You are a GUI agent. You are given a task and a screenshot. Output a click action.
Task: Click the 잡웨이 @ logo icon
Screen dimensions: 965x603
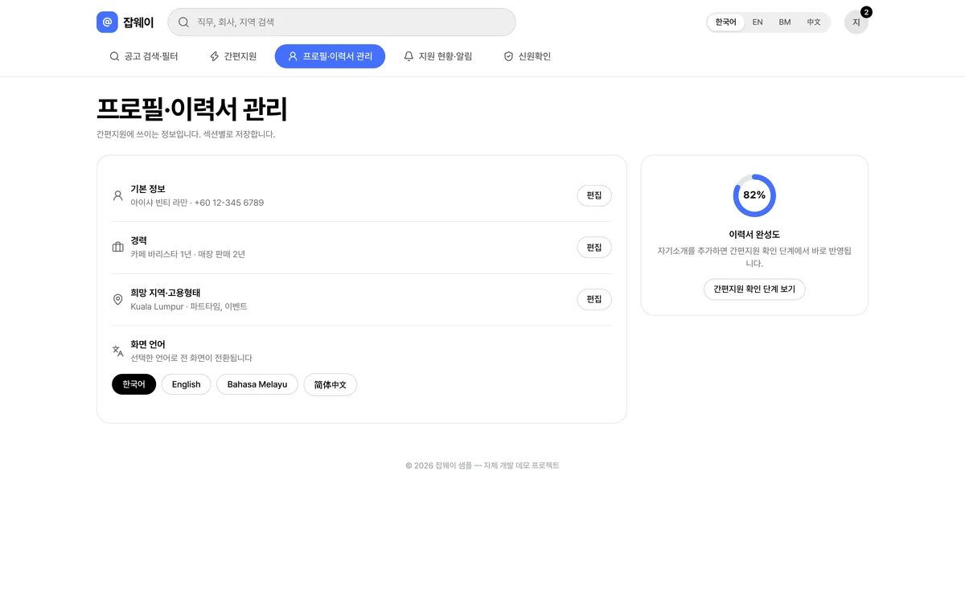point(107,23)
